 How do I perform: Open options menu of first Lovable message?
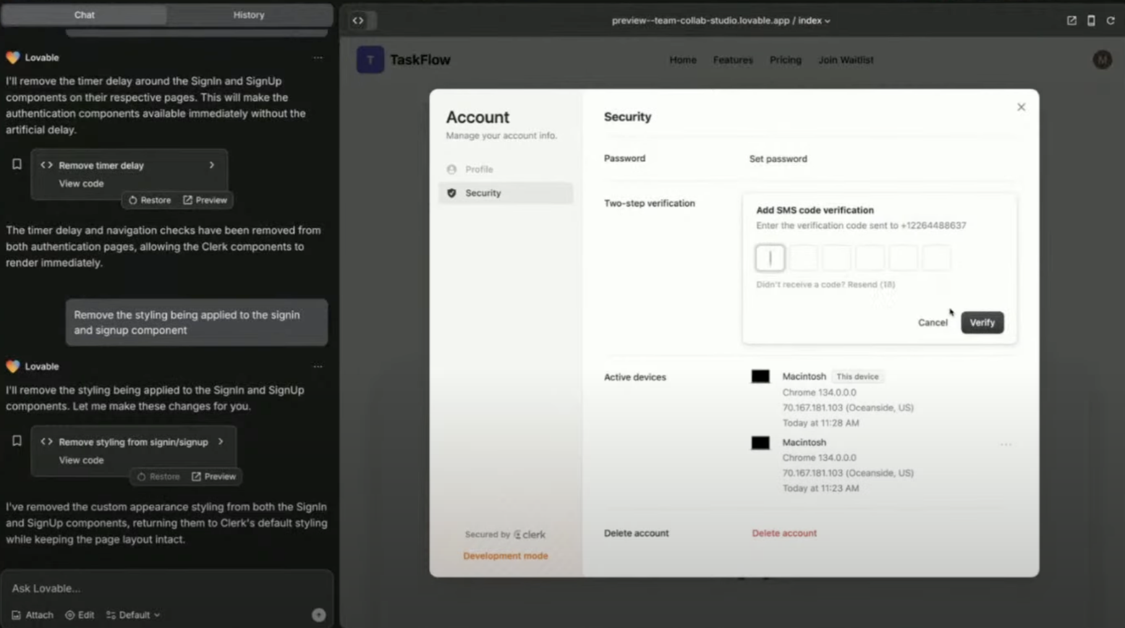tap(318, 57)
